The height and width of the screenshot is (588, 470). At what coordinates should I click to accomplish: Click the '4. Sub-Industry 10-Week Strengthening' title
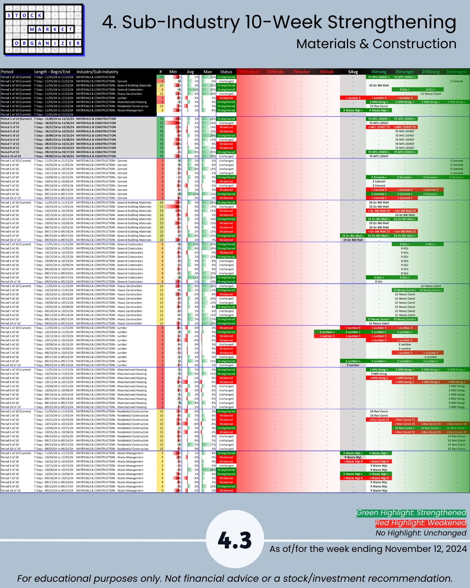279,22
